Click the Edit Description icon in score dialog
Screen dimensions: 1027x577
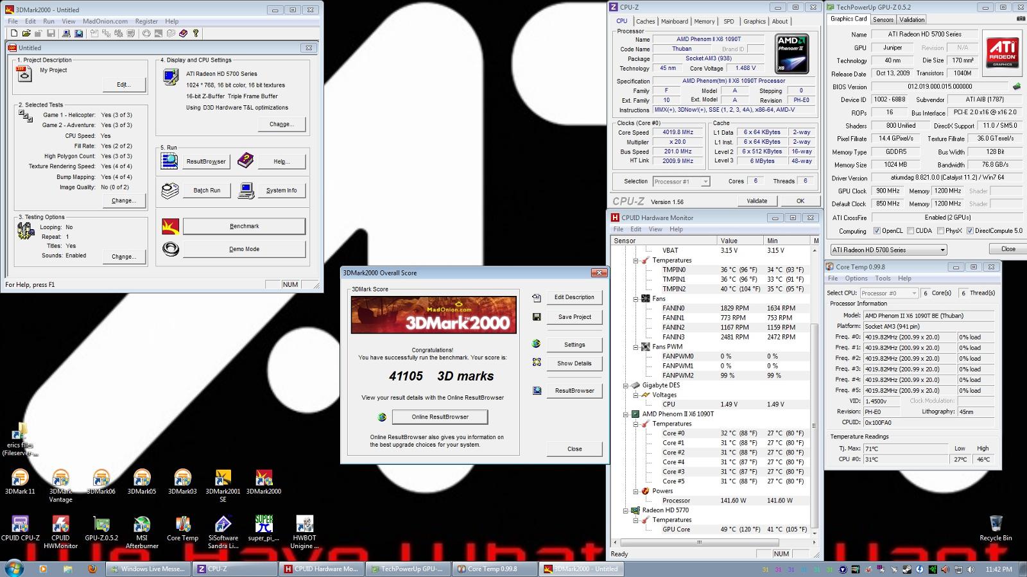537,297
